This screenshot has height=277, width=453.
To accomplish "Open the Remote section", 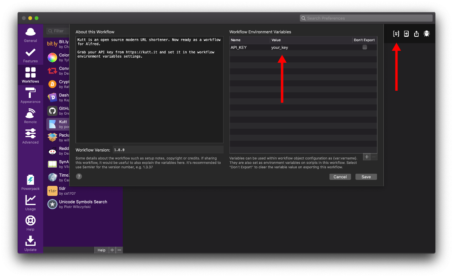I will point(30,116).
